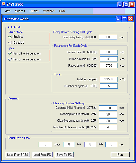The width and height of the screenshot is (136, 163).
Task: Click the Pause time field
Action: [x=109, y=66]
